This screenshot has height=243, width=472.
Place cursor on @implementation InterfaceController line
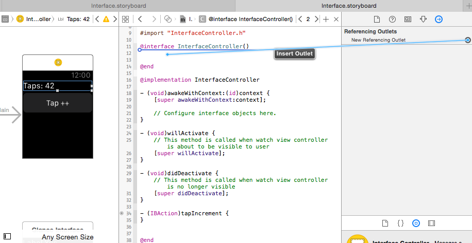(x=199, y=80)
